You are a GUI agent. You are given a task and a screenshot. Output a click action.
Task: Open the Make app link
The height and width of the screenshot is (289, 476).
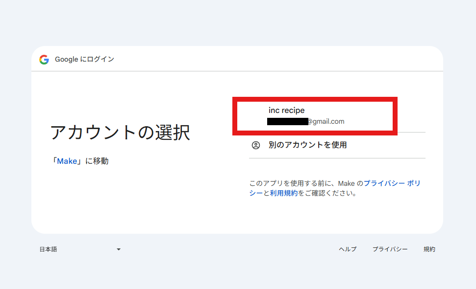point(67,161)
